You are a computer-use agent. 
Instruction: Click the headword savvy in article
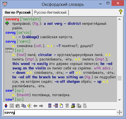(11, 42)
